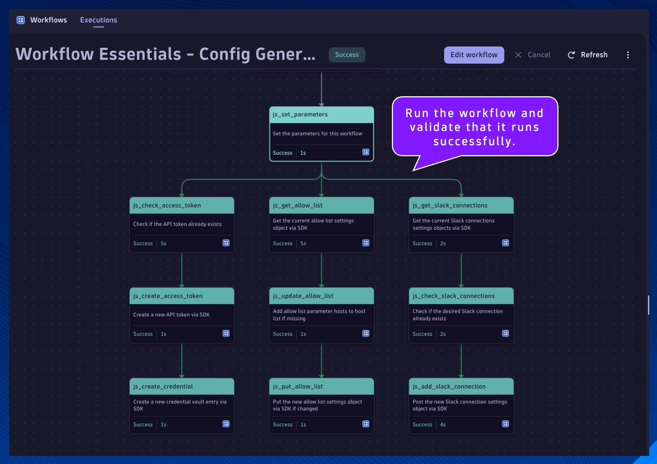
Task: Select the js_check_slack_connections node title
Action: 453,296
